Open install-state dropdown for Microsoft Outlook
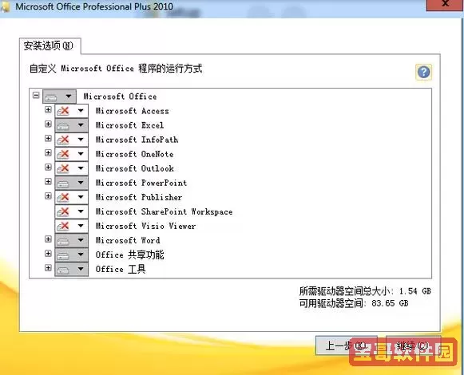464x375 pixels. tap(71, 168)
